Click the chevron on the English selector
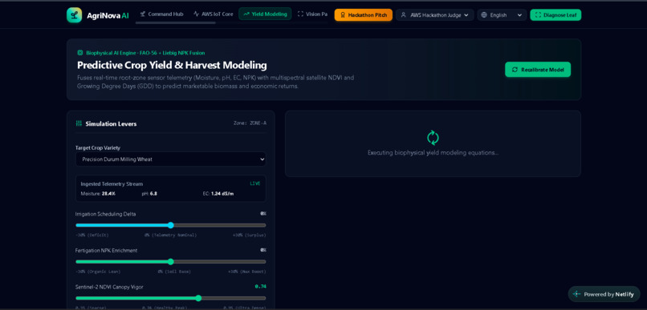Viewport: 647px width, 310px height. coord(519,15)
